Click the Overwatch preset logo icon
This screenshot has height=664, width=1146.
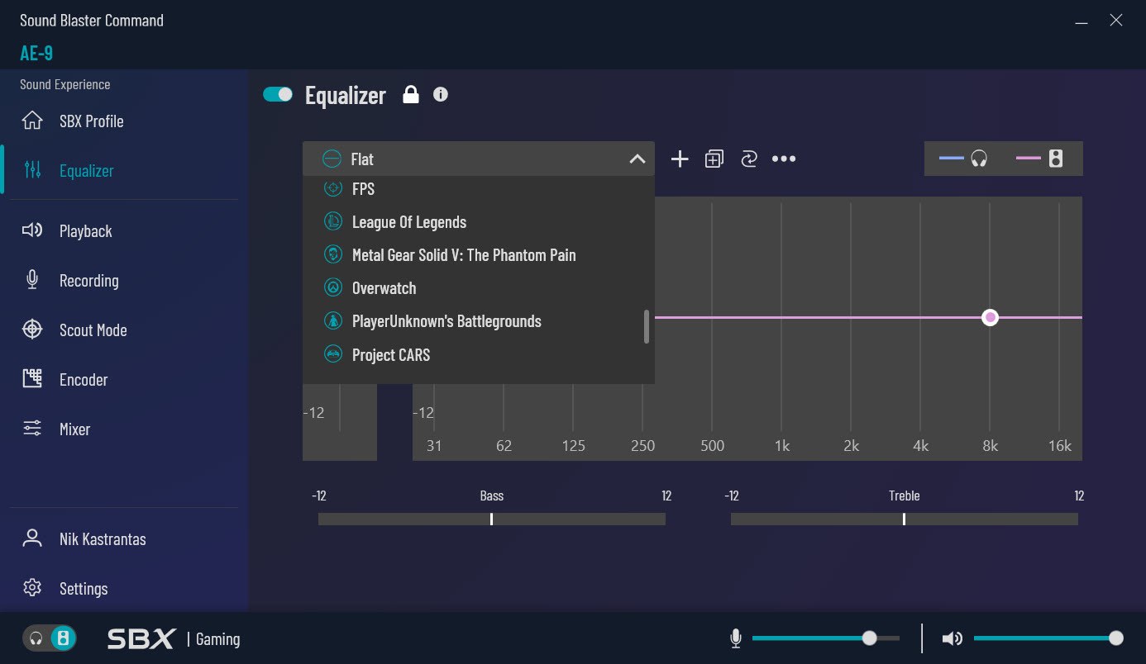click(332, 287)
